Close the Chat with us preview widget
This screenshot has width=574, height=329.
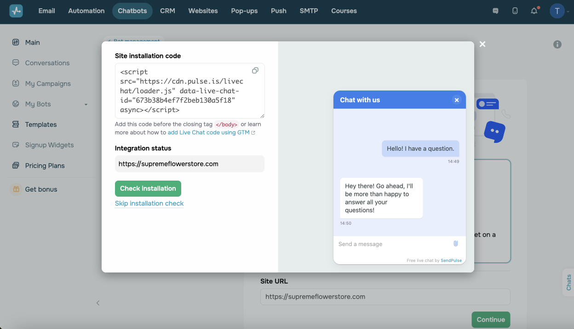click(x=457, y=100)
